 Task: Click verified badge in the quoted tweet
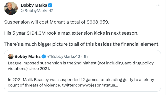tap(44, 56)
